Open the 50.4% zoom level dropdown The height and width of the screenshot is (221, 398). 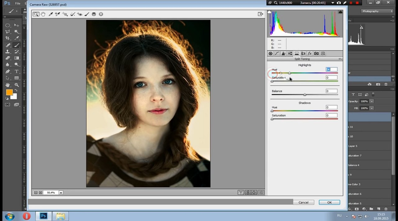point(61,193)
